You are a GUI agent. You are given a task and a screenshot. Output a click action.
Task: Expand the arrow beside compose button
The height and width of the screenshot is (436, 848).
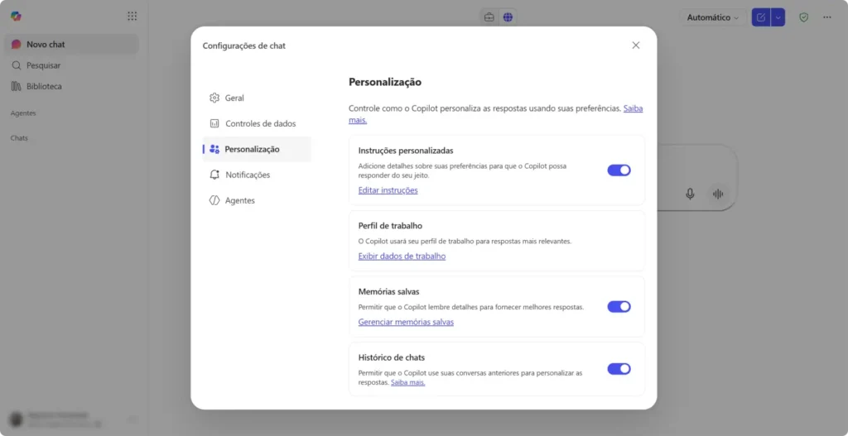click(778, 17)
